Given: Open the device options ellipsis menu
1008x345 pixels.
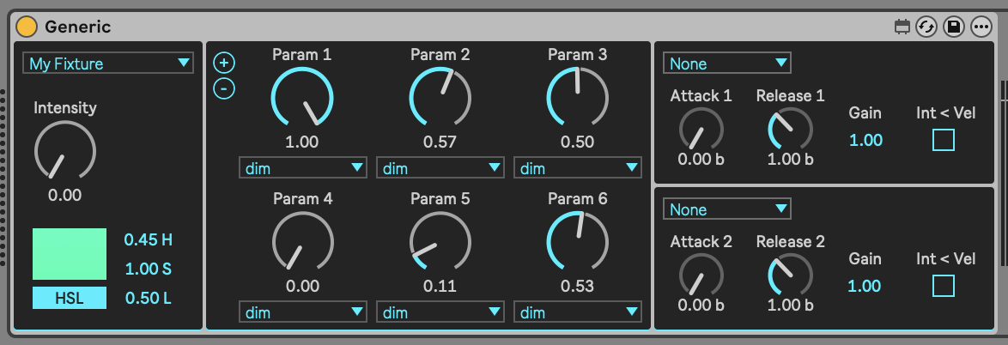Looking at the screenshot, I should [981, 27].
